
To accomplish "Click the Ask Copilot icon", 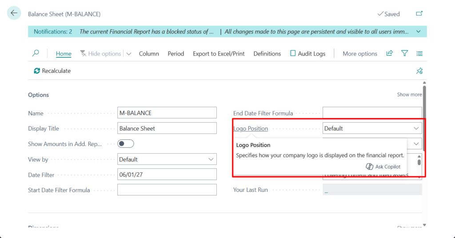I will [x=369, y=167].
